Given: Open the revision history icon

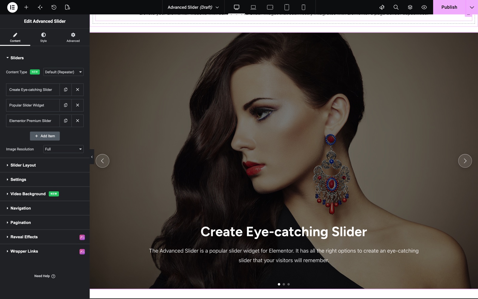Looking at the screenshot, I should click(x=54, y=7).
